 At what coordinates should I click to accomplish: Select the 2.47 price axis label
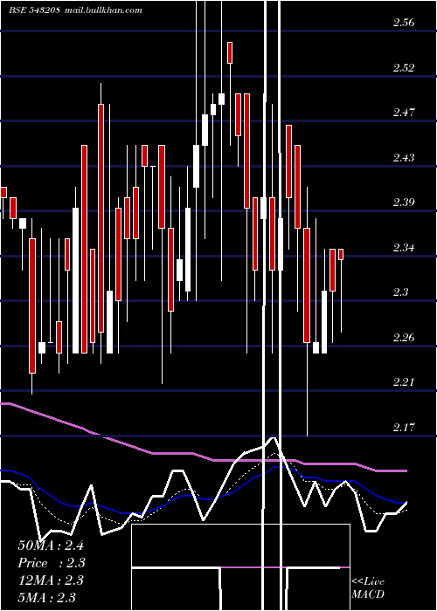pyautogui.click(x=404, y=113)
